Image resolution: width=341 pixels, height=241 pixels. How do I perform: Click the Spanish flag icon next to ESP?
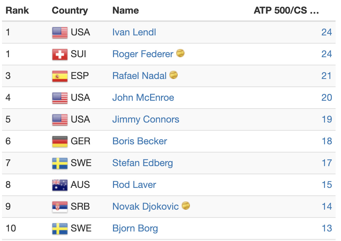click(60, 76)
